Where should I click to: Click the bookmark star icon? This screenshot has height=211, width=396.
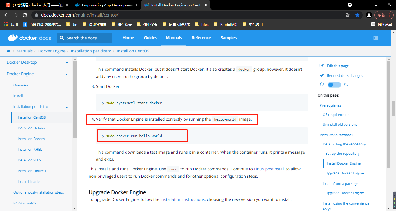click(x=357, y=15)
